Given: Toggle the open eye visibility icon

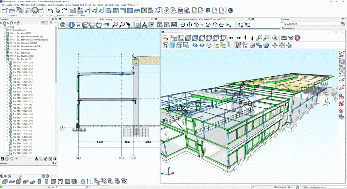Looking at the screenshot, I should (x=202, y=45).
